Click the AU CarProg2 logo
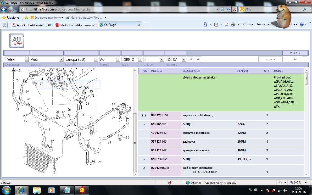 (x=17, y=41)
